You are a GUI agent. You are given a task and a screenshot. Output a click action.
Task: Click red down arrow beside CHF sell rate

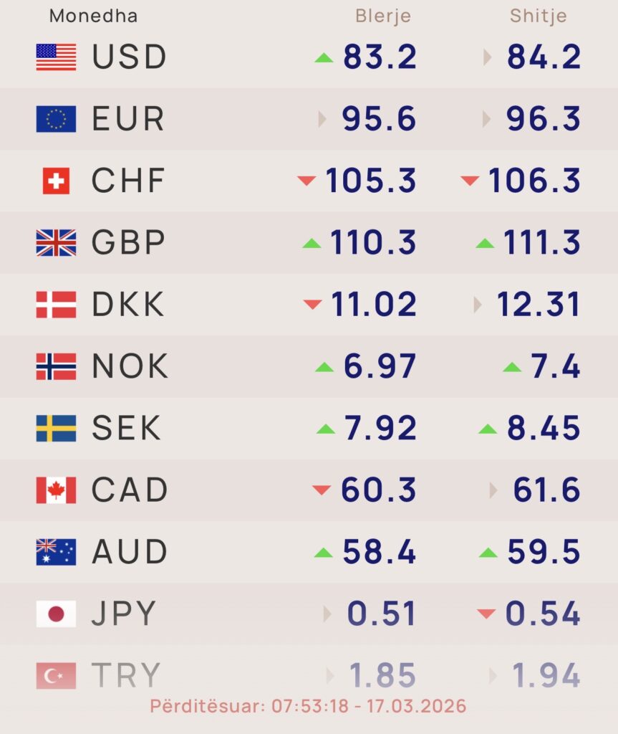point(470,181)
